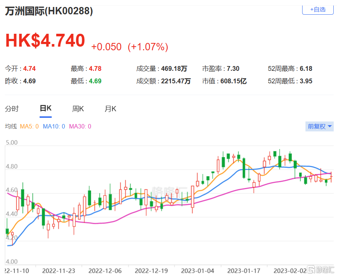Click the 2023-02-02 date axis label

(290, 270)
